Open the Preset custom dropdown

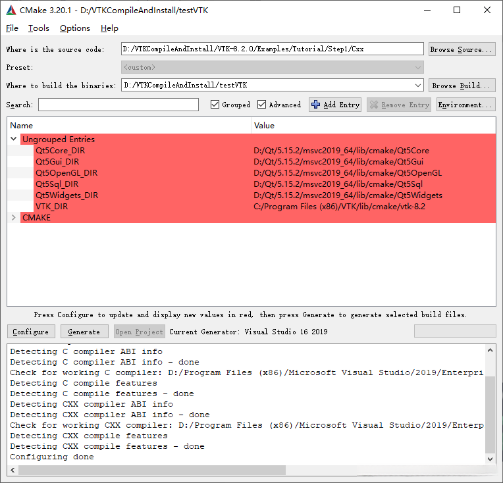417,67
